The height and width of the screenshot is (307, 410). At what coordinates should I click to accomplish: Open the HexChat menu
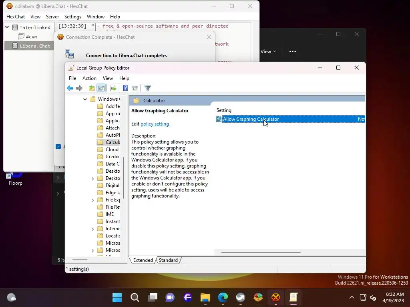(x=16, y=17)
